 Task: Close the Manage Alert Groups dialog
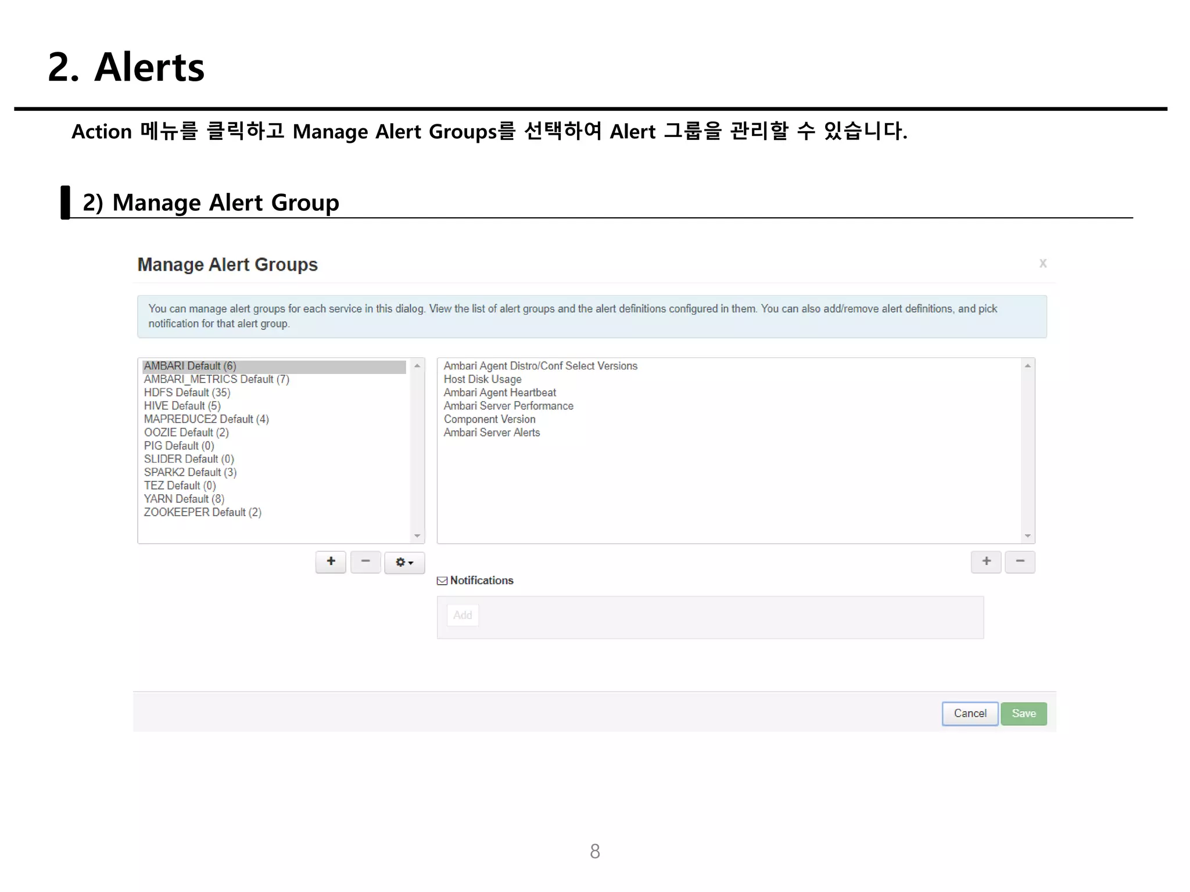(x=1043, y=263)
